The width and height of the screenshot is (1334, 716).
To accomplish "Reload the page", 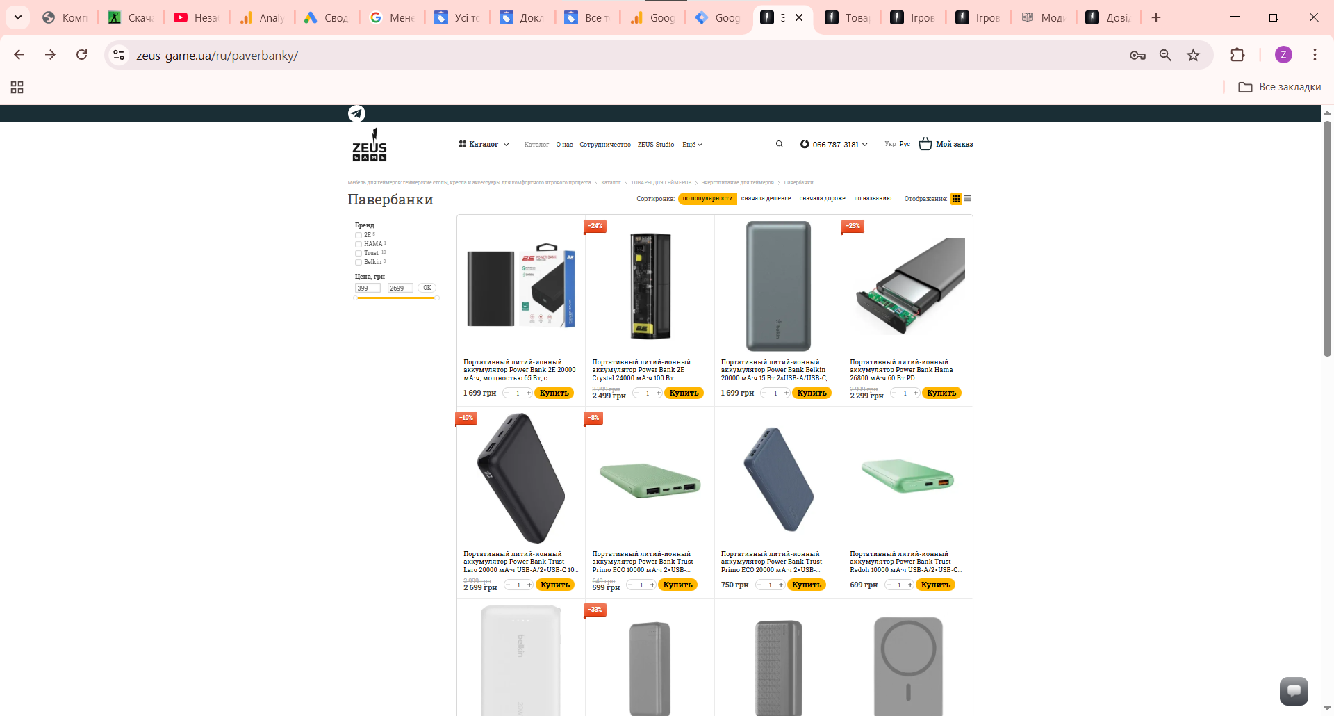I will 81,55.
